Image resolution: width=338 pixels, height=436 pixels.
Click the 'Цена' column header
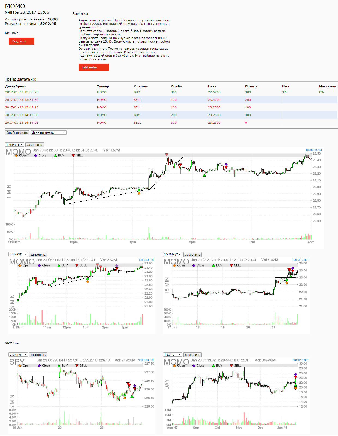(x=212, y=86)
